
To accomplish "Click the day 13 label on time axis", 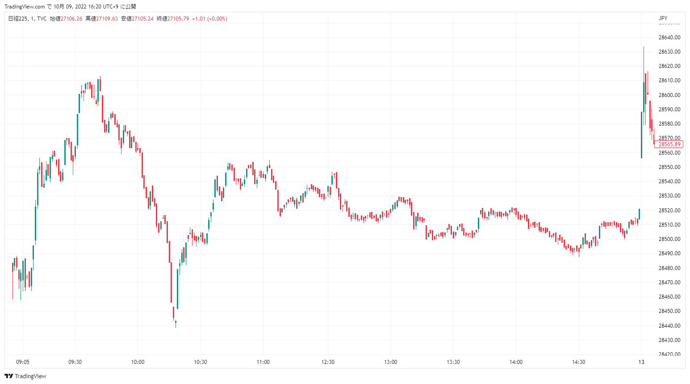I will tap(641, 362).
